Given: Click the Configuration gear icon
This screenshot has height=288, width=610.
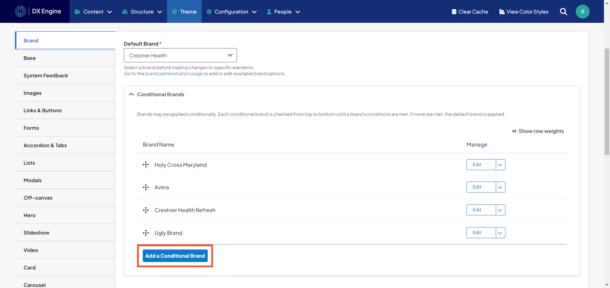Looking at the screenshot, I should [x=209, y=12].
